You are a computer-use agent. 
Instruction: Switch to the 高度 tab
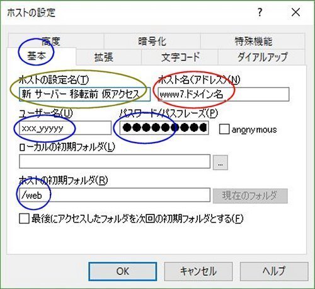pos(56,41)
